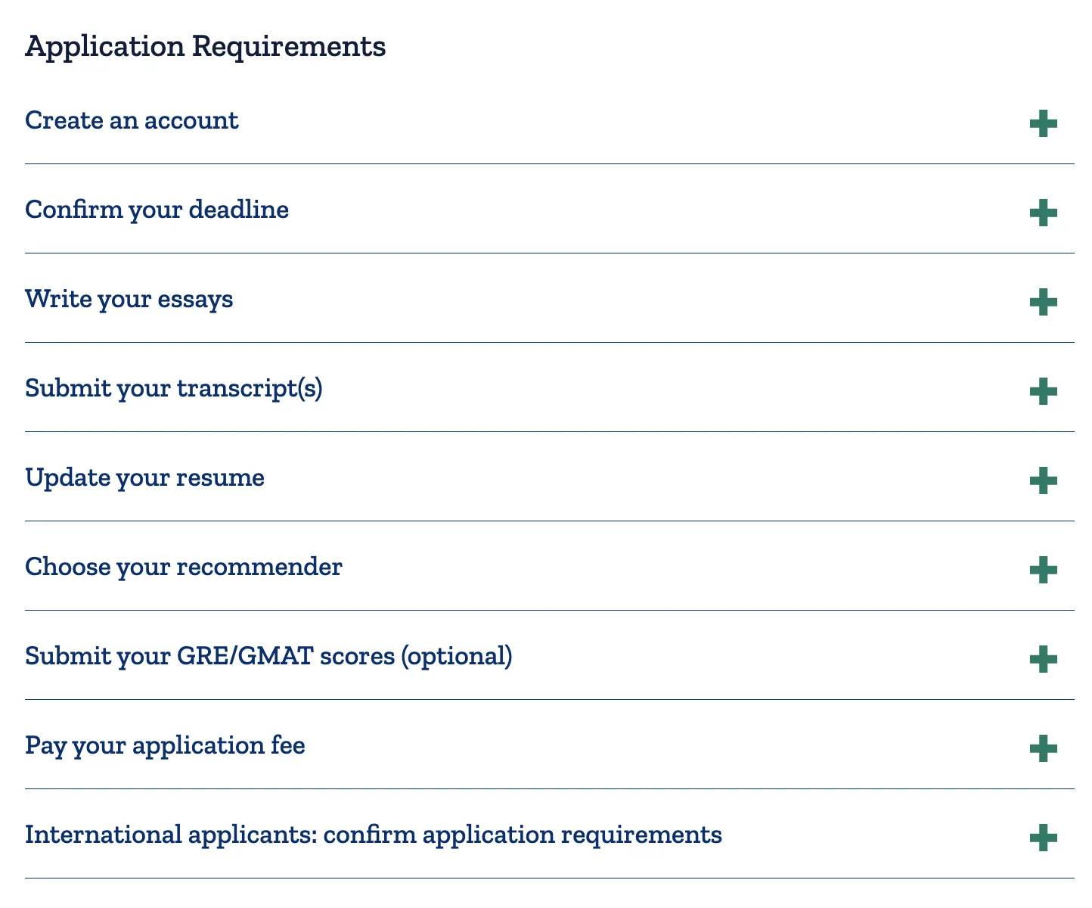Click the Application Requirements heading

(x=205, y=46)
